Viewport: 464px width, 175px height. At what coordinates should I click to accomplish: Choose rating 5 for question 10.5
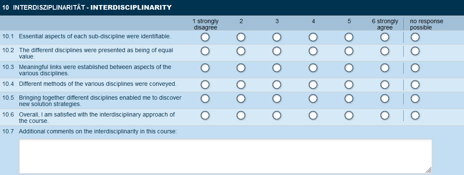pyautogui.click(x=349, y=99)
